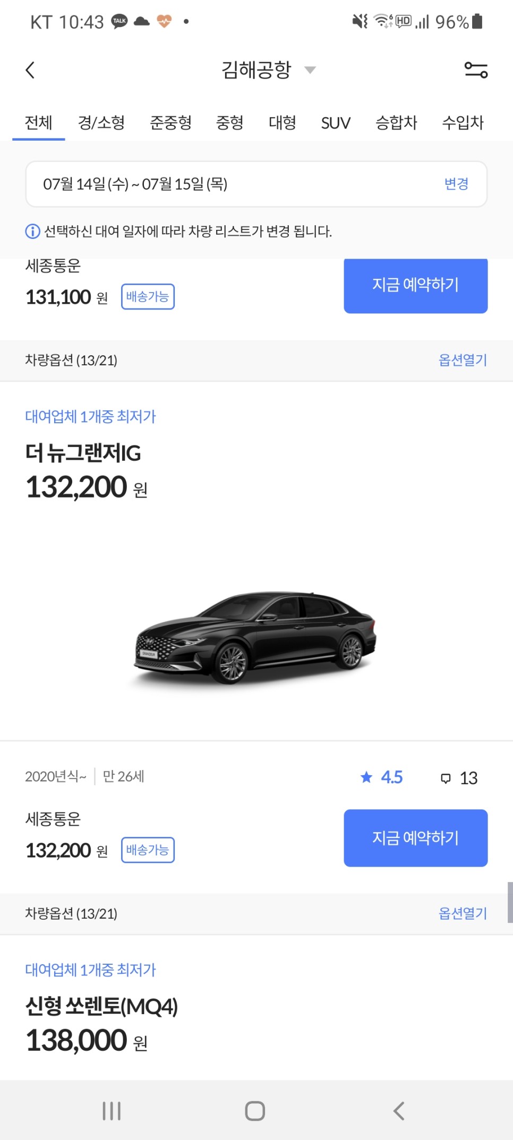This screenshot has width=513, height=1140.
Task: Tap 지금 예약하기 for the 131,100원 car
Action: [x=415, y=285]
